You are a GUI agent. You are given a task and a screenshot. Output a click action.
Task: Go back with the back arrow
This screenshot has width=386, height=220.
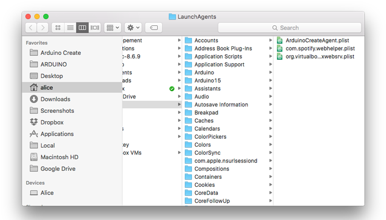point(31,27)
